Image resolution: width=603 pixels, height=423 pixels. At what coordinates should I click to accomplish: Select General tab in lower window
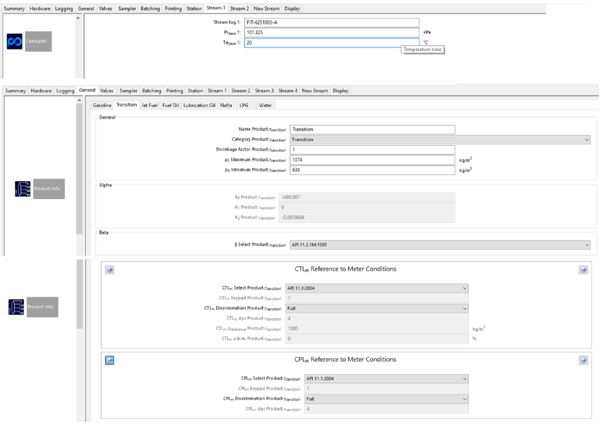pyautogui.click(x=87, y=91)
